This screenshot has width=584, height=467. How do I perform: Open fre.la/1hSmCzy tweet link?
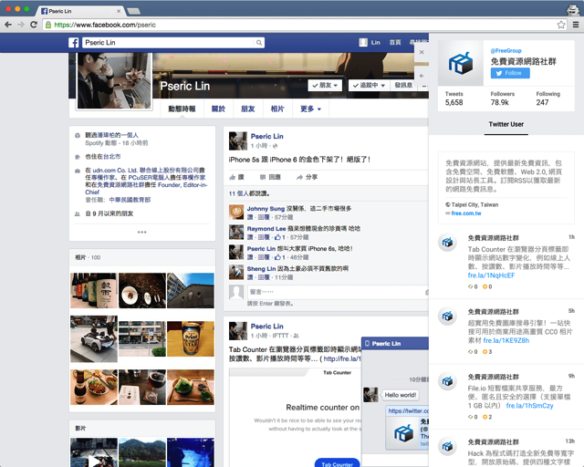(529, 406)
